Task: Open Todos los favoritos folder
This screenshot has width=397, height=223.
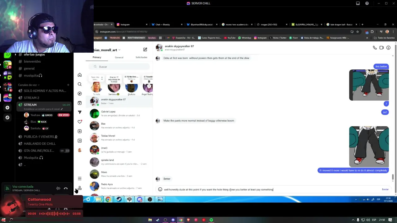Action: point(384,38)
